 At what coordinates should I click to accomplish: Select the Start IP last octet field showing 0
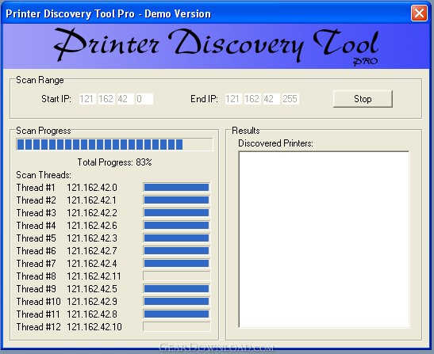pos(144,99)
